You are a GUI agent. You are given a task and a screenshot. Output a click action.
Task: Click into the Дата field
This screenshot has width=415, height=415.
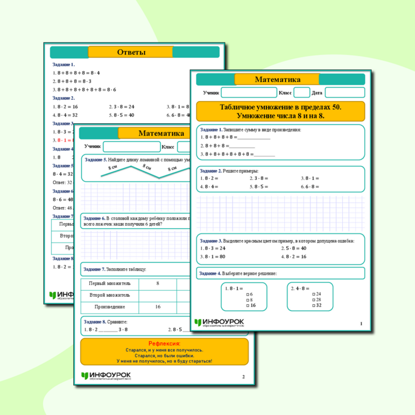tap(344, 93)
